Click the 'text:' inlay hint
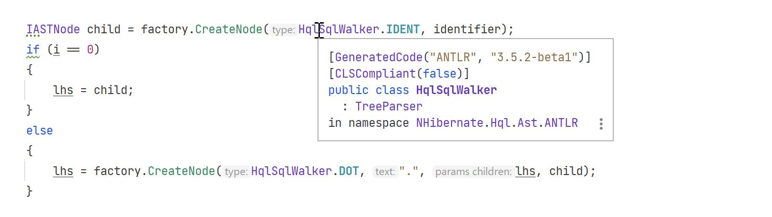772x217 pixels. (385, 172)
